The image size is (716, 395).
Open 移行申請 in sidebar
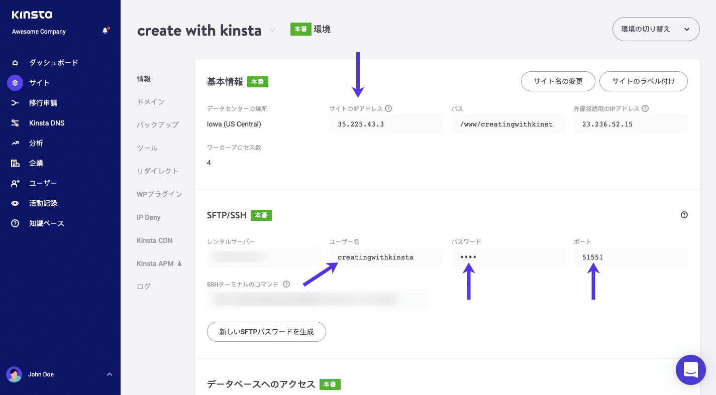click(x=43, y=103)
